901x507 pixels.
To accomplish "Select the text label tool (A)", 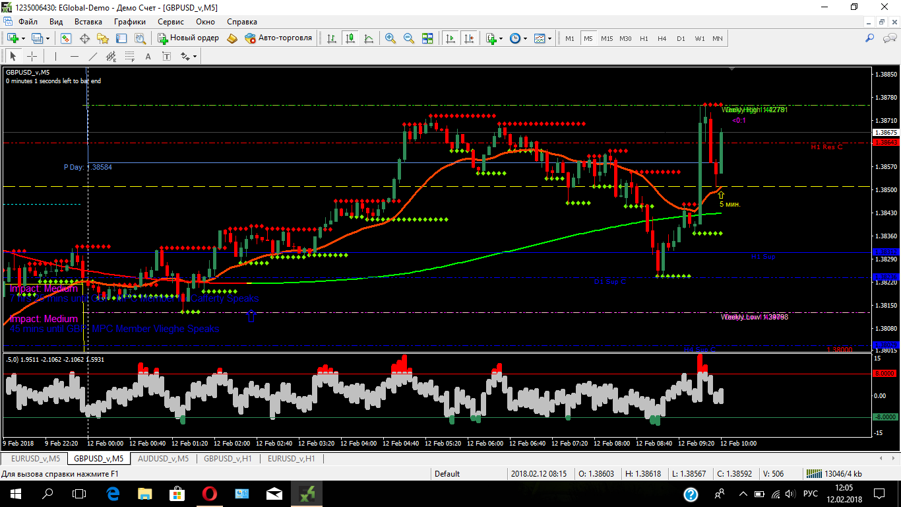I will pyautogui.click(x=148, y=56).
